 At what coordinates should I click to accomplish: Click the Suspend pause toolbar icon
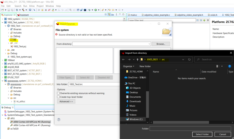[x=42, y=10]
